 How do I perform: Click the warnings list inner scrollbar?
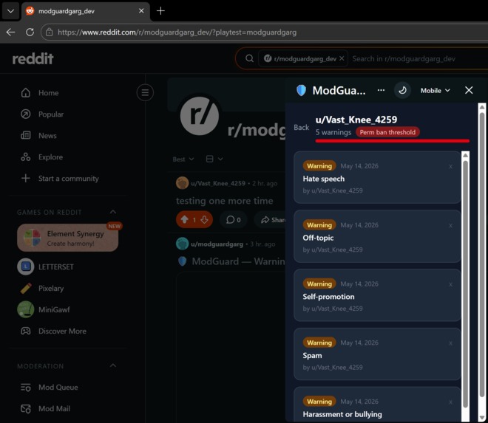(x=466, y=283)
